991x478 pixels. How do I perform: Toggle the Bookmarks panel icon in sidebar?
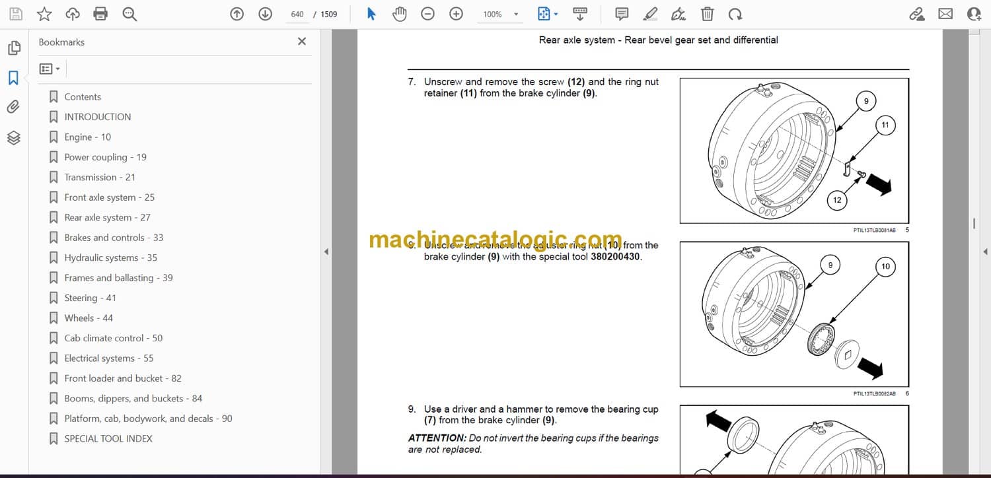tap(14, 78)
